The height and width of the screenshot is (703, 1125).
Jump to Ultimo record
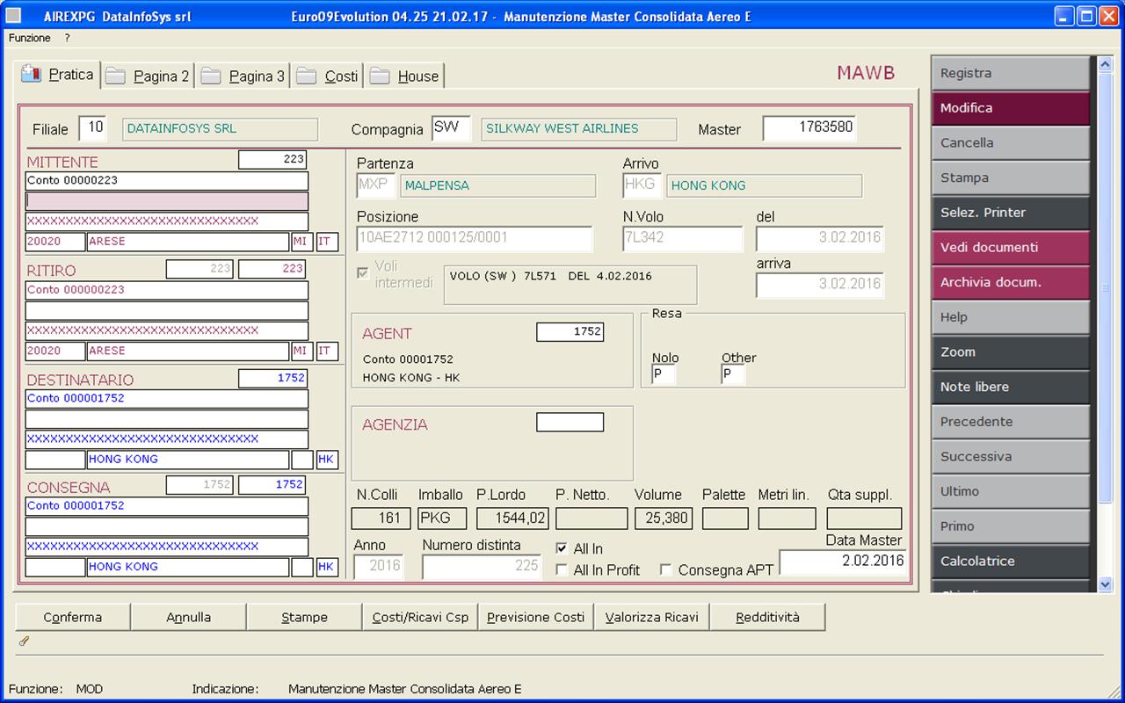(x=1010, y=492)
